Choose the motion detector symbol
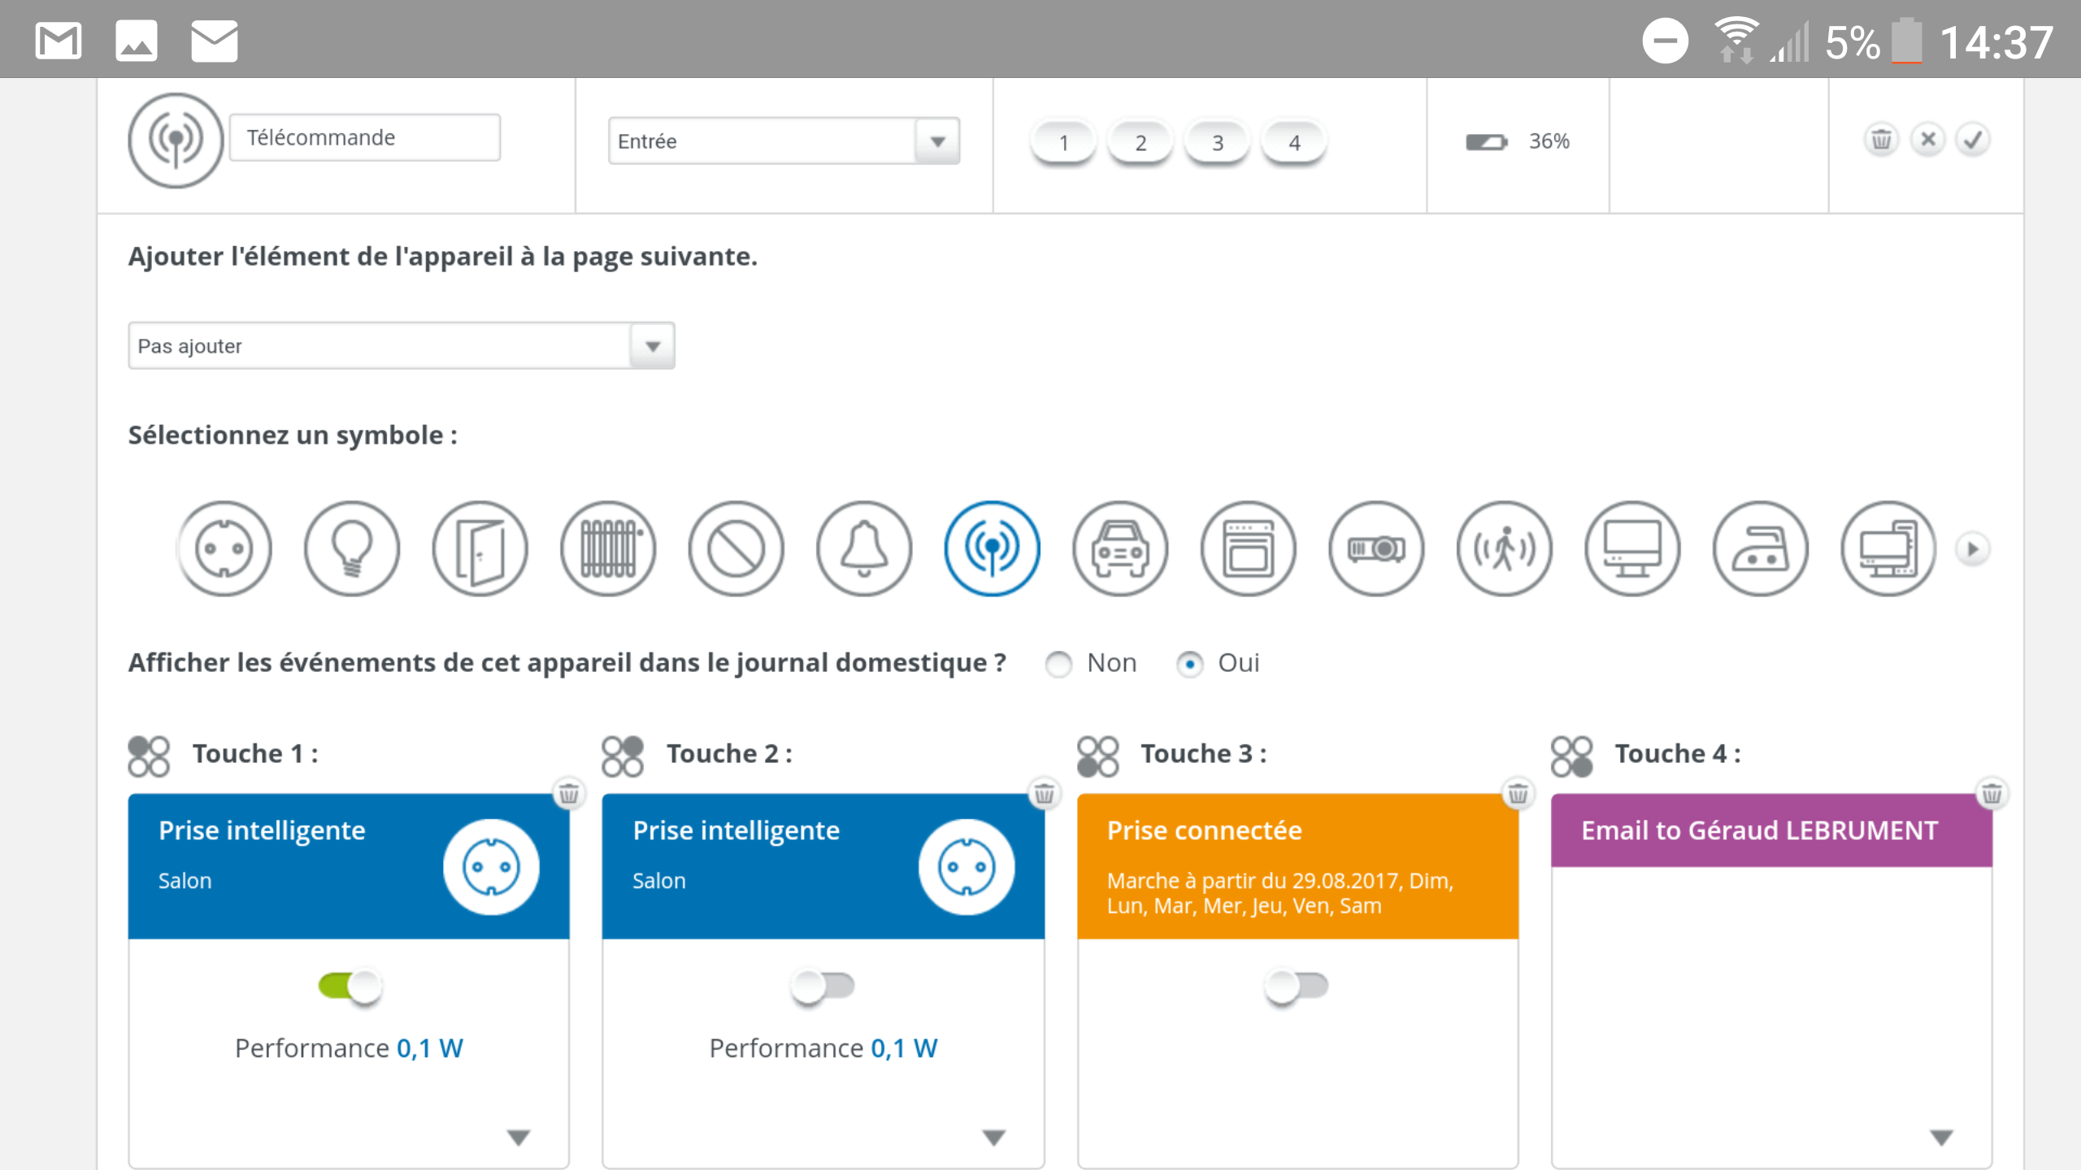 click(x=1505, y=548)
